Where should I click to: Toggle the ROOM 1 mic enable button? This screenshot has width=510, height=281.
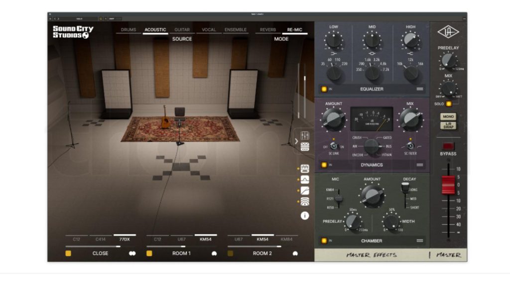149,253
